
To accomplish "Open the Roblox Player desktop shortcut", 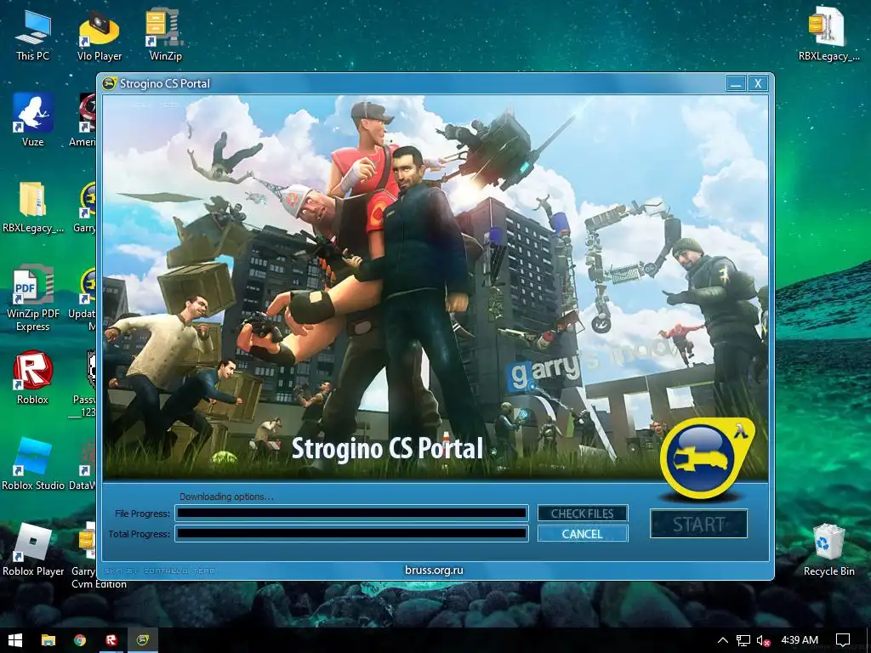I will point(33,550).
